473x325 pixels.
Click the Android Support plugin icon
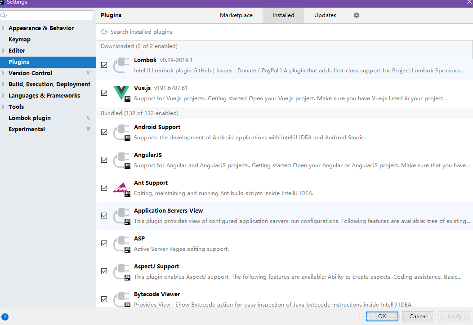(x=121, y=132)
